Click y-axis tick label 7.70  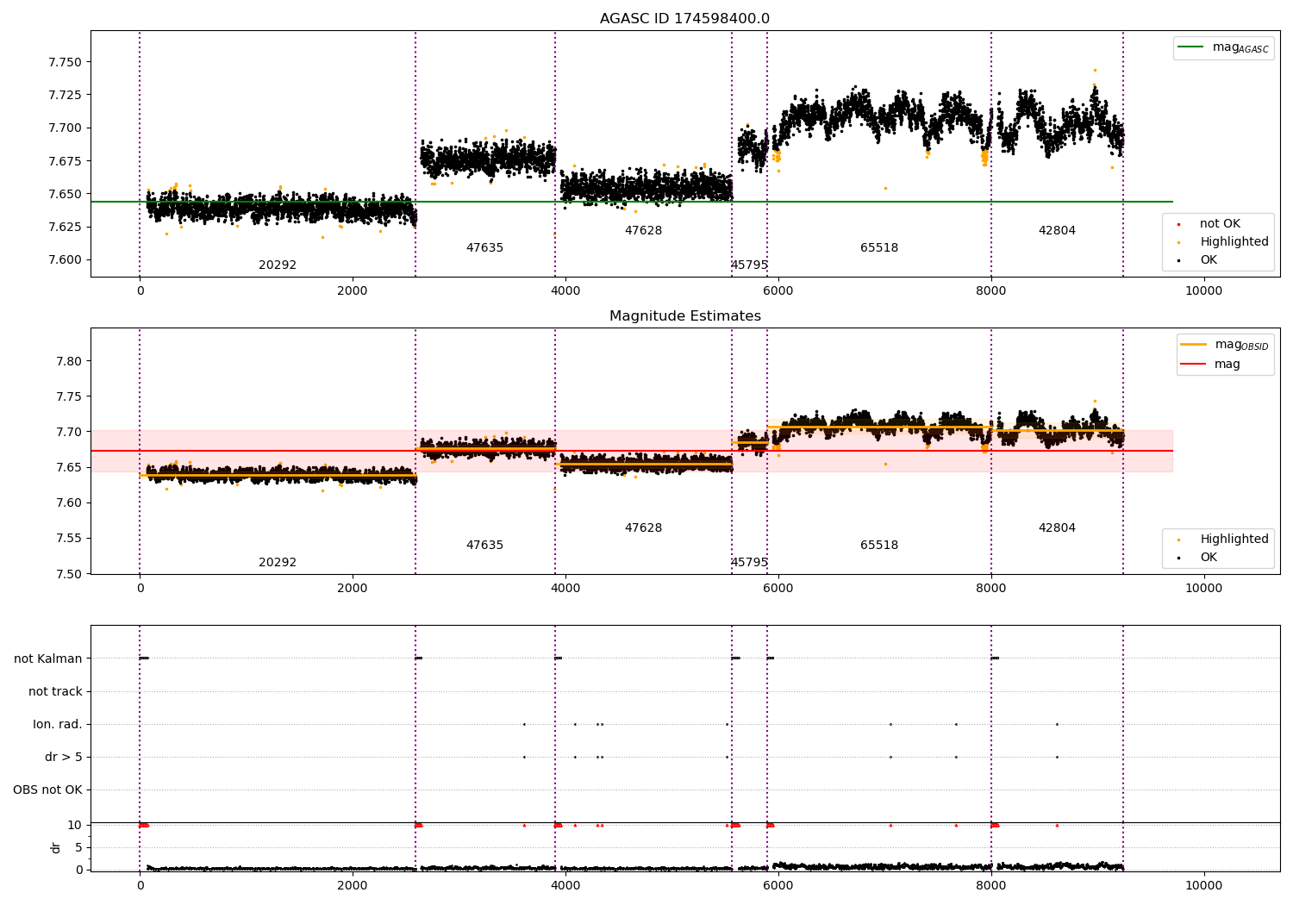coord(69,433)
